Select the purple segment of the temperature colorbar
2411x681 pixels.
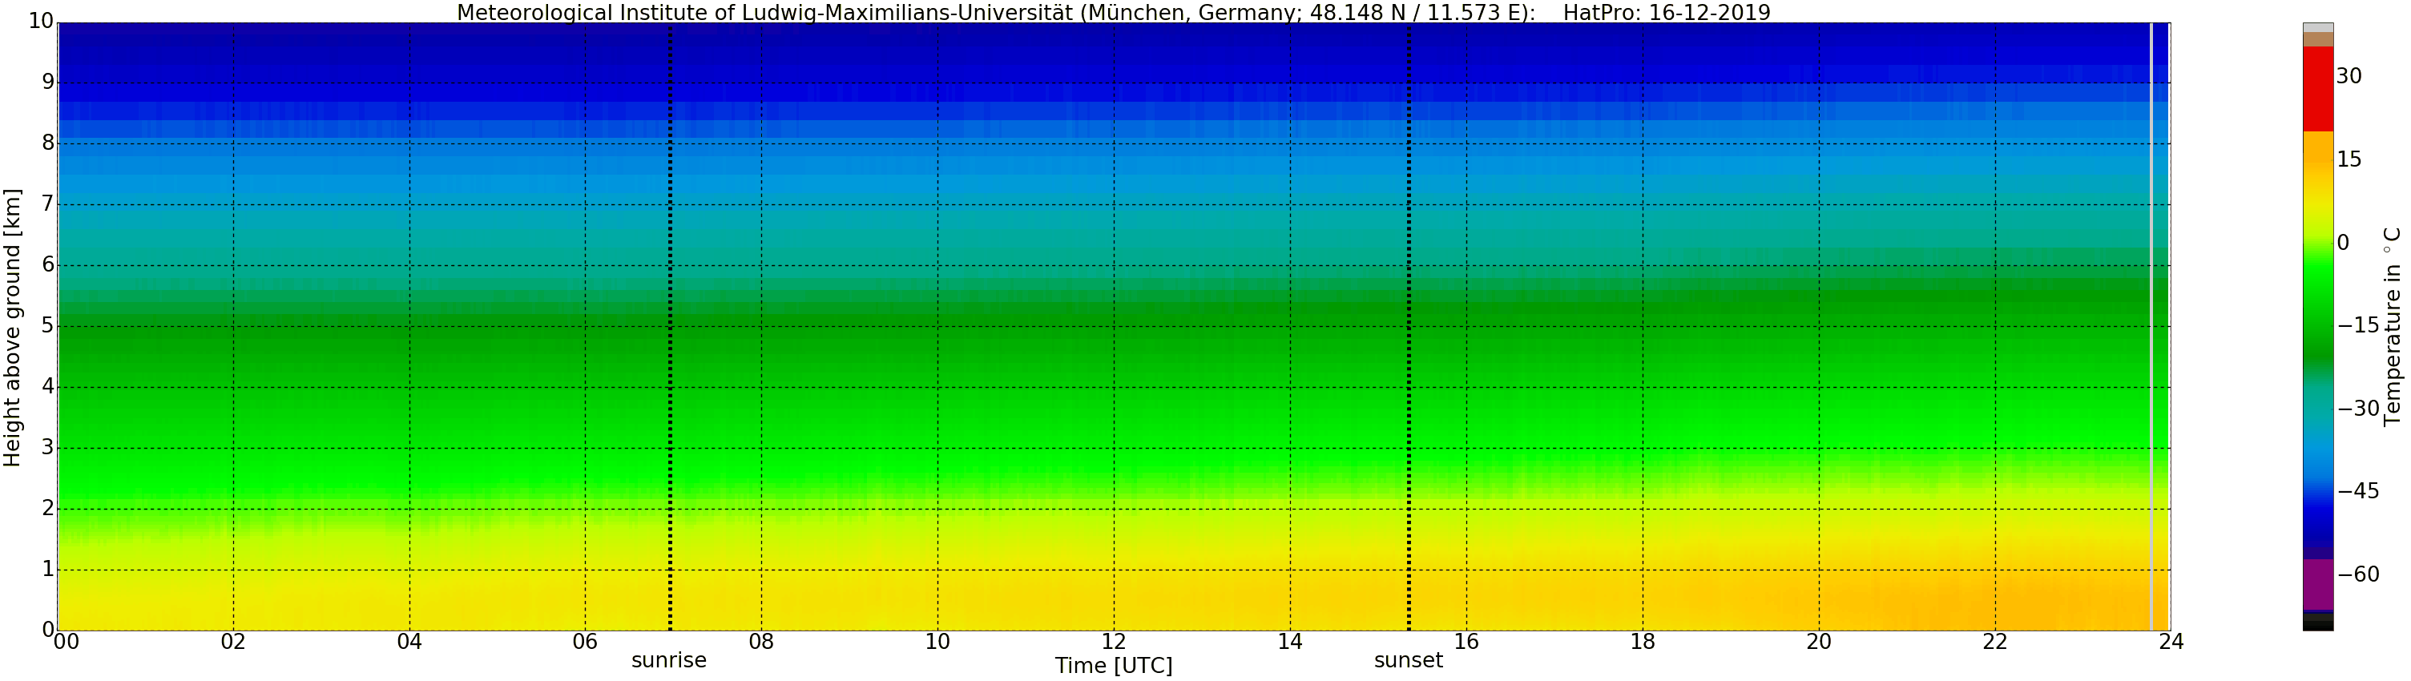click(x=2317, y=585)
